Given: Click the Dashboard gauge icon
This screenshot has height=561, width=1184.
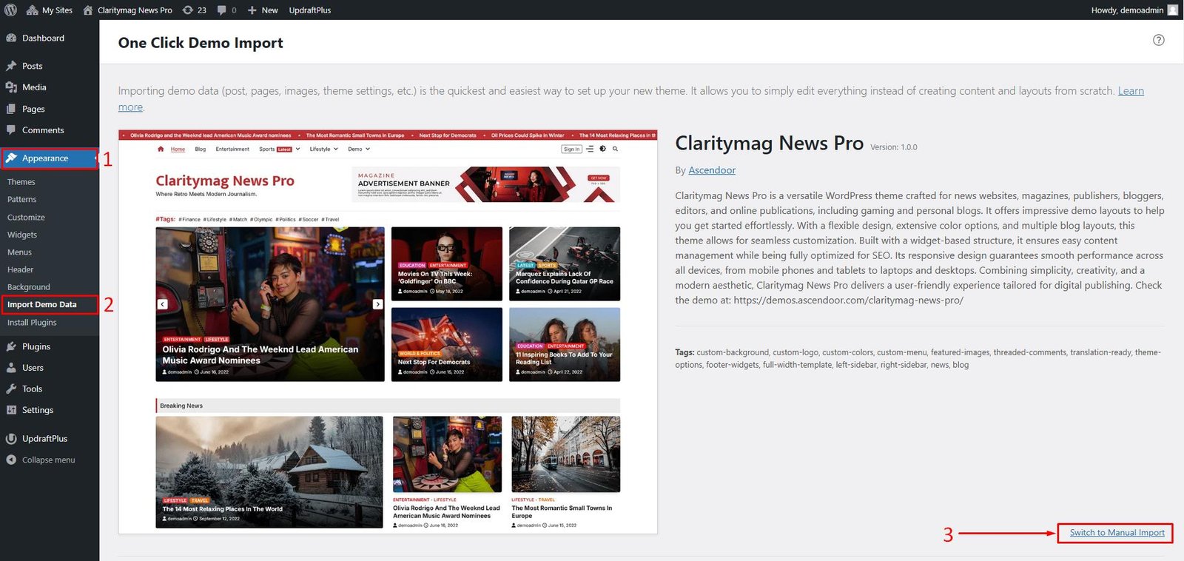Looking at the screenshot, I should point(11,38).
